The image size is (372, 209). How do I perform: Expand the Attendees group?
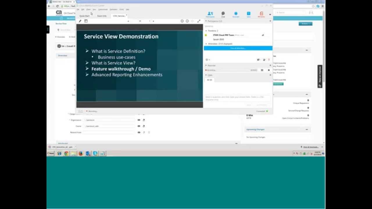206,44
